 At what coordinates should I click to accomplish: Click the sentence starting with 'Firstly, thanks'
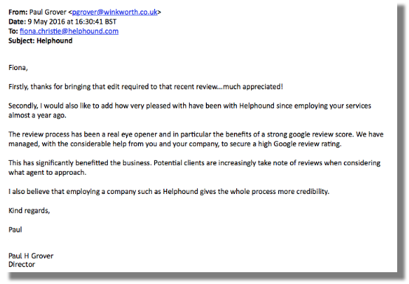pyautogui.click(x=145, y=87)
